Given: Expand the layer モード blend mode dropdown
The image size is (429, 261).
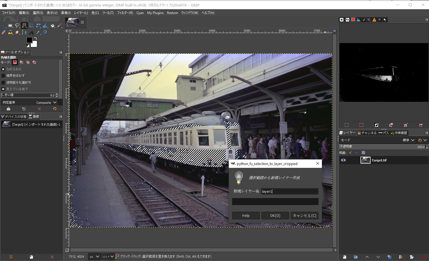Looking at the screenshot, I should click(408, 140).
